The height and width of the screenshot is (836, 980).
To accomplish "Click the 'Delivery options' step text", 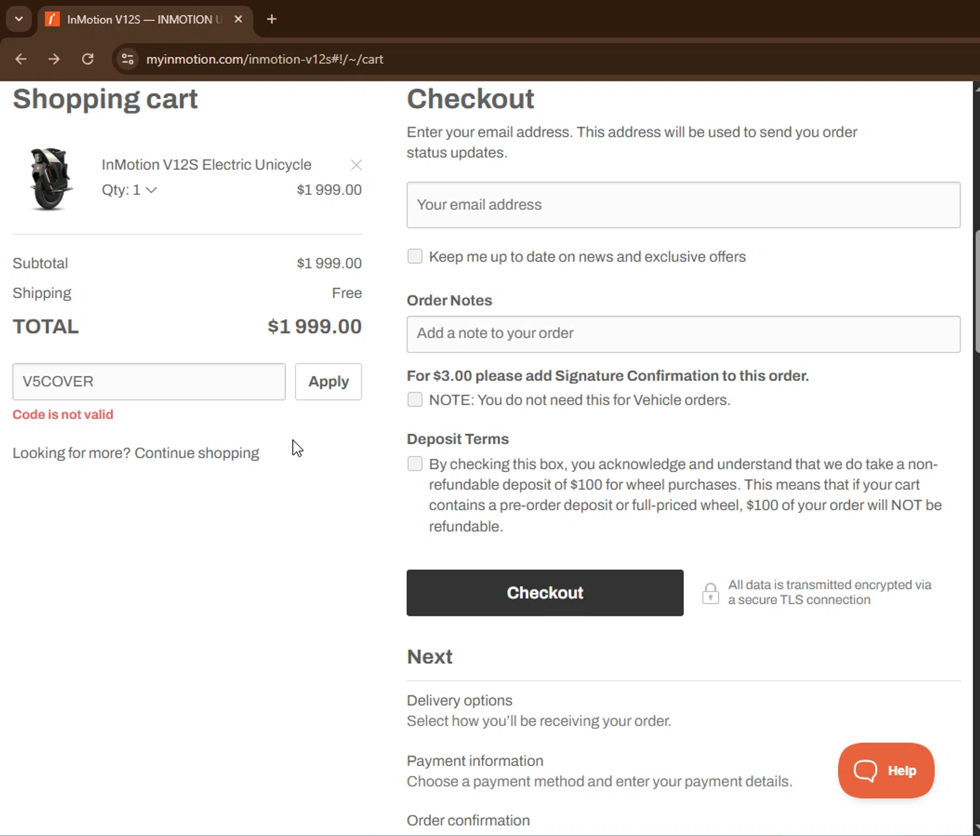I will point(459,700).
